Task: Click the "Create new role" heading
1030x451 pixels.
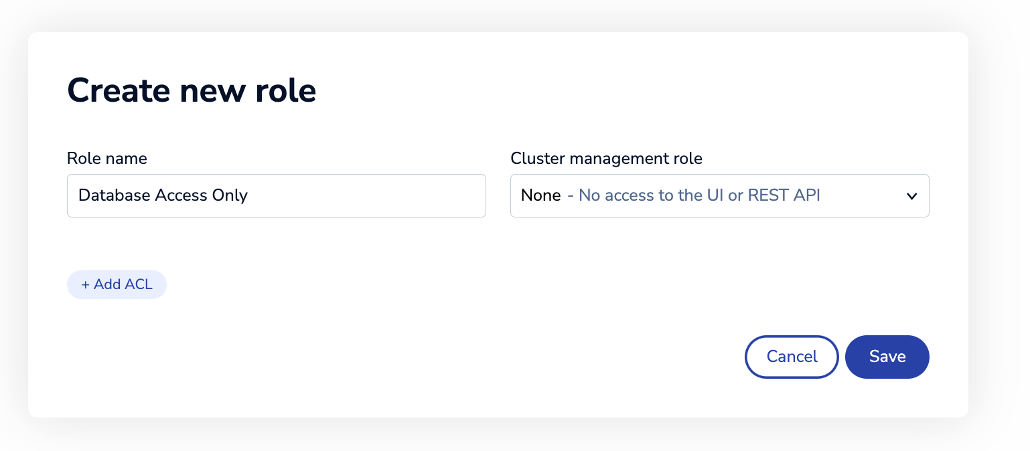Action: coord(192,90)
